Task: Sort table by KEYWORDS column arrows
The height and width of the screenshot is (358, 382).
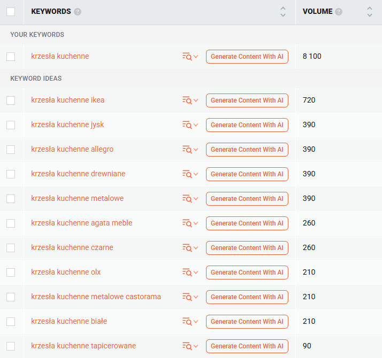Action: (283, 12)
